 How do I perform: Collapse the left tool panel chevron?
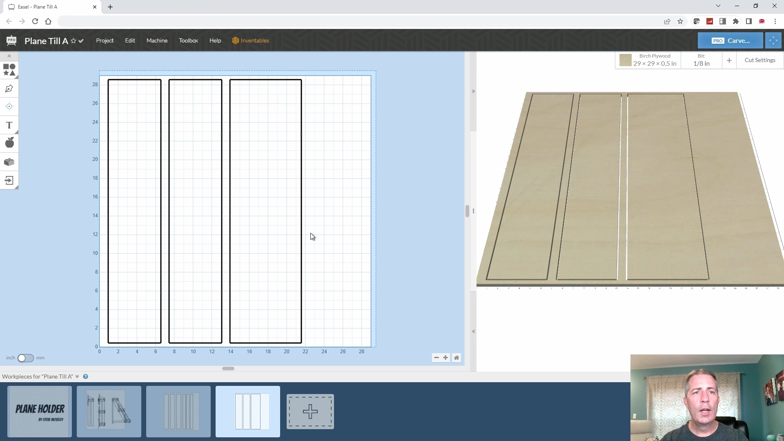9,56
